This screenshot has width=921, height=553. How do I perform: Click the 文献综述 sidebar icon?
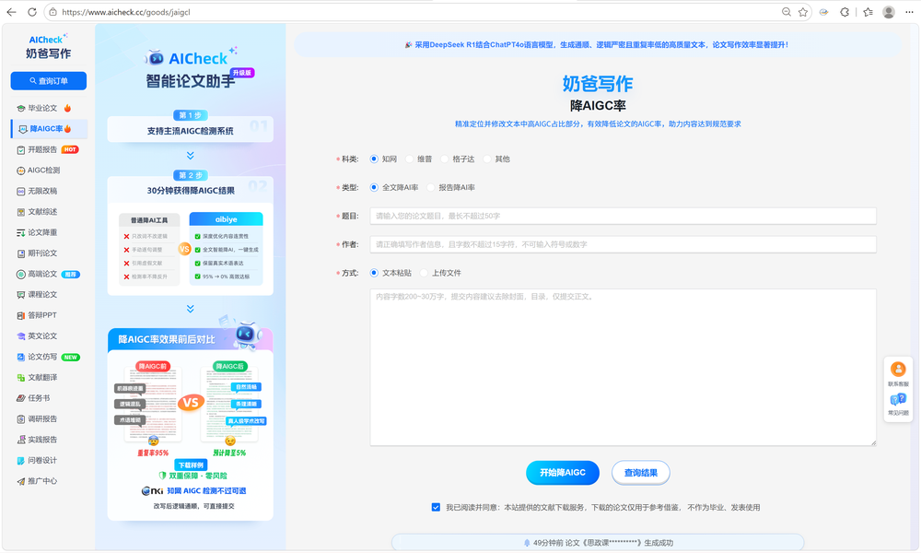pos(20,212)
